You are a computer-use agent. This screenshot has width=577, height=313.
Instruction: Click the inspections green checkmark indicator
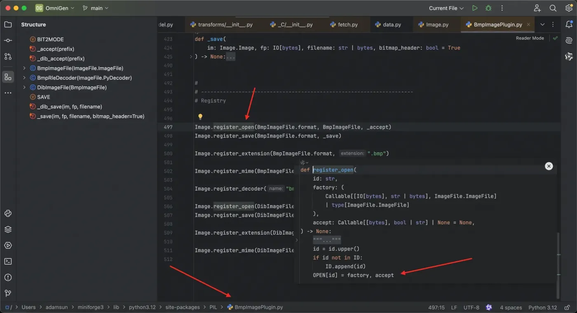coord(555,38)
